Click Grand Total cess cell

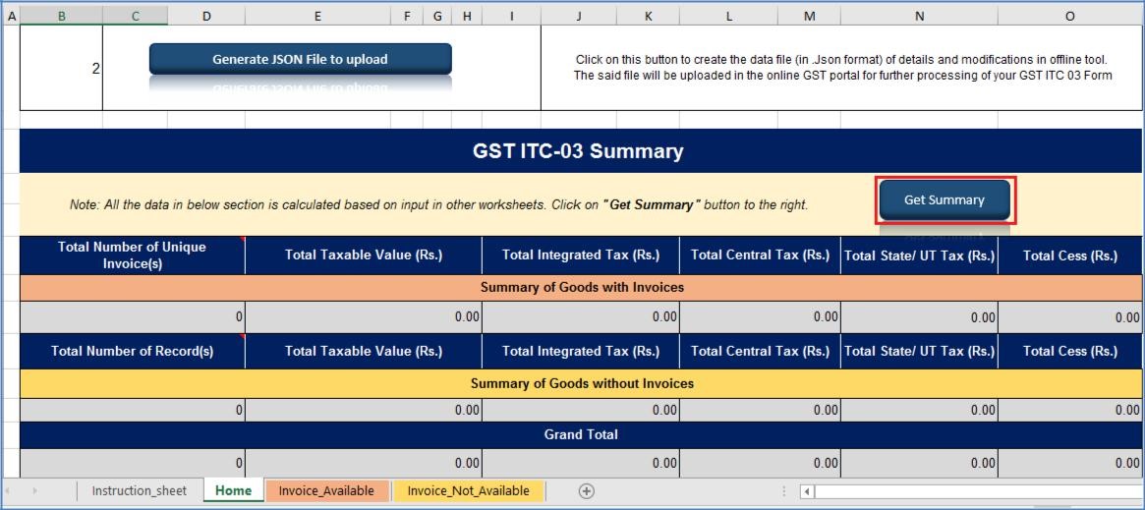1070,462
